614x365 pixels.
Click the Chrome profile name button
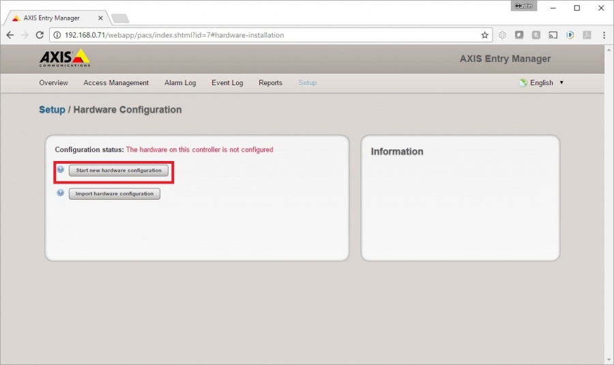[x=523, y=6]
